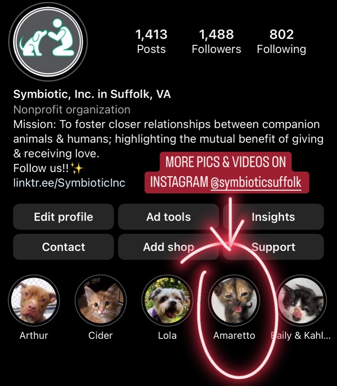Tap the Contact button
The width and height of the screenshot is (337, 386).
click(63, 247)
